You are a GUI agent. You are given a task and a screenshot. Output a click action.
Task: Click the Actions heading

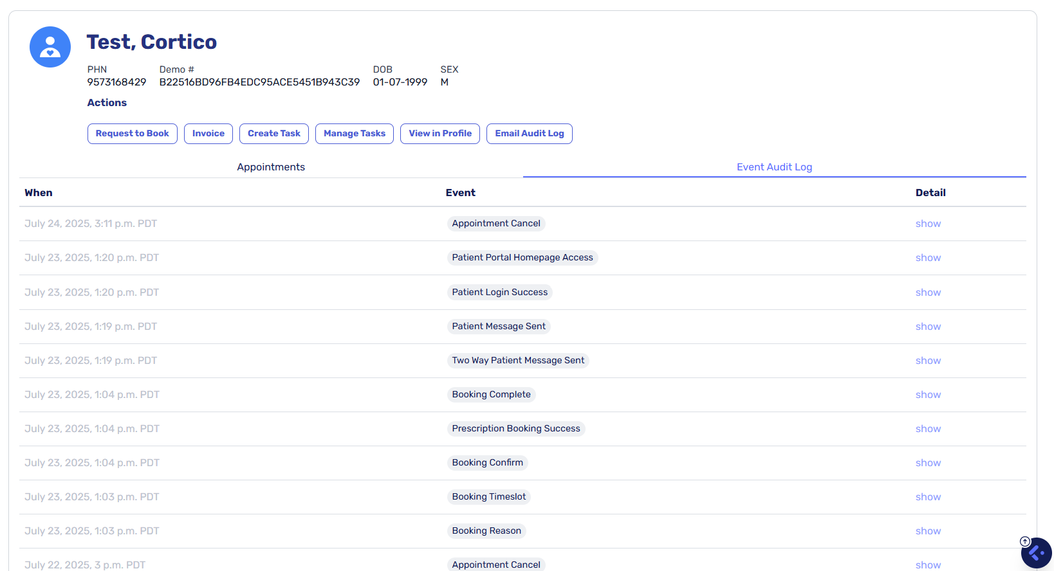pyautogui.click(x=107, y=103)
